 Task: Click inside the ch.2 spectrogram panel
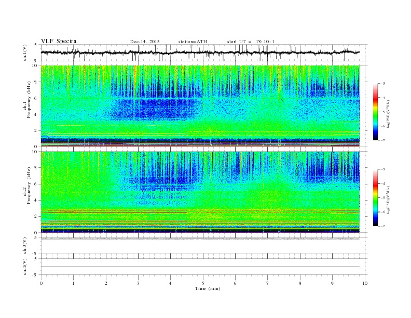pyautogui.click(x=200, y=192)
